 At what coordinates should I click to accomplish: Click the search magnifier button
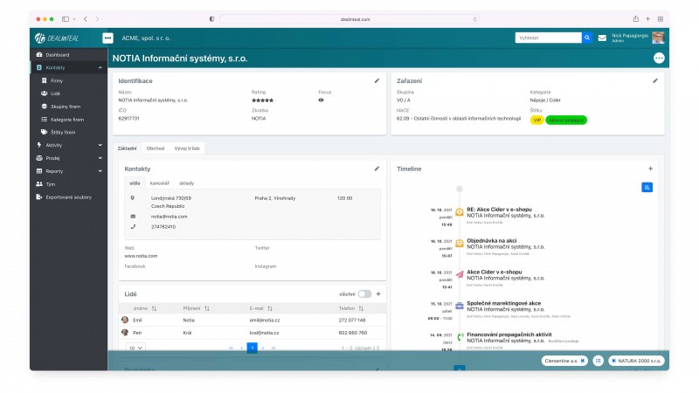tap(588, 38)
